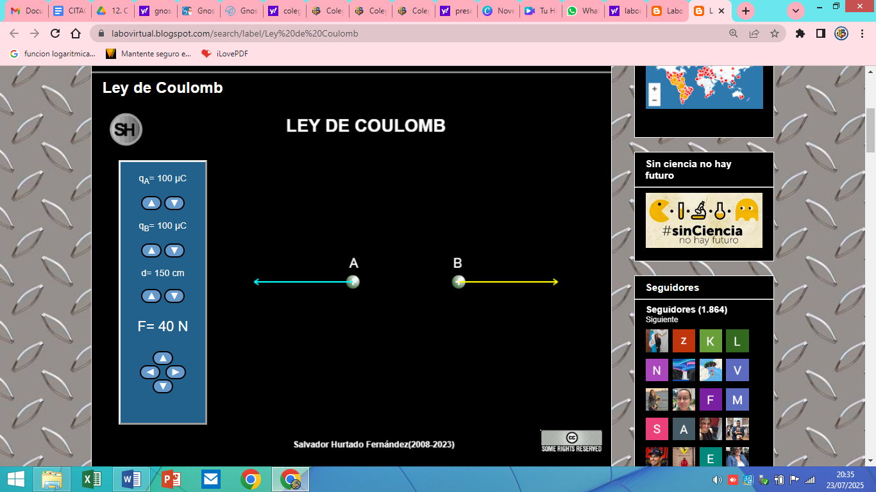Open the Ley de Coulomb post title
This screenshot has width=876, height=492.
(x=162, y=88)
